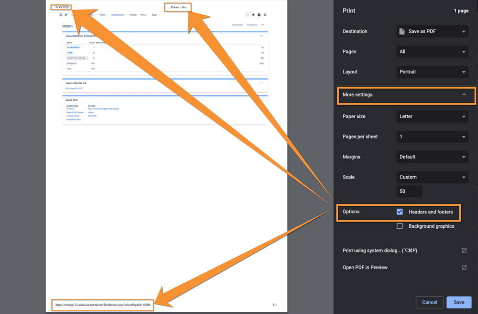Click the Click Here link in Issue collector

pyautogui.click(x=74, y=89)
